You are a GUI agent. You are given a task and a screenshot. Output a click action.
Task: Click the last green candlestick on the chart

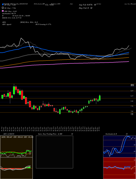[100, 98]
